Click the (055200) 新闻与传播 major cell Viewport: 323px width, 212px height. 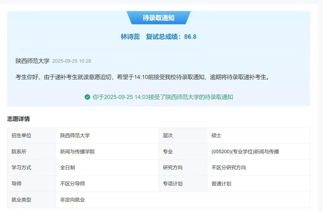coord(245,152)
